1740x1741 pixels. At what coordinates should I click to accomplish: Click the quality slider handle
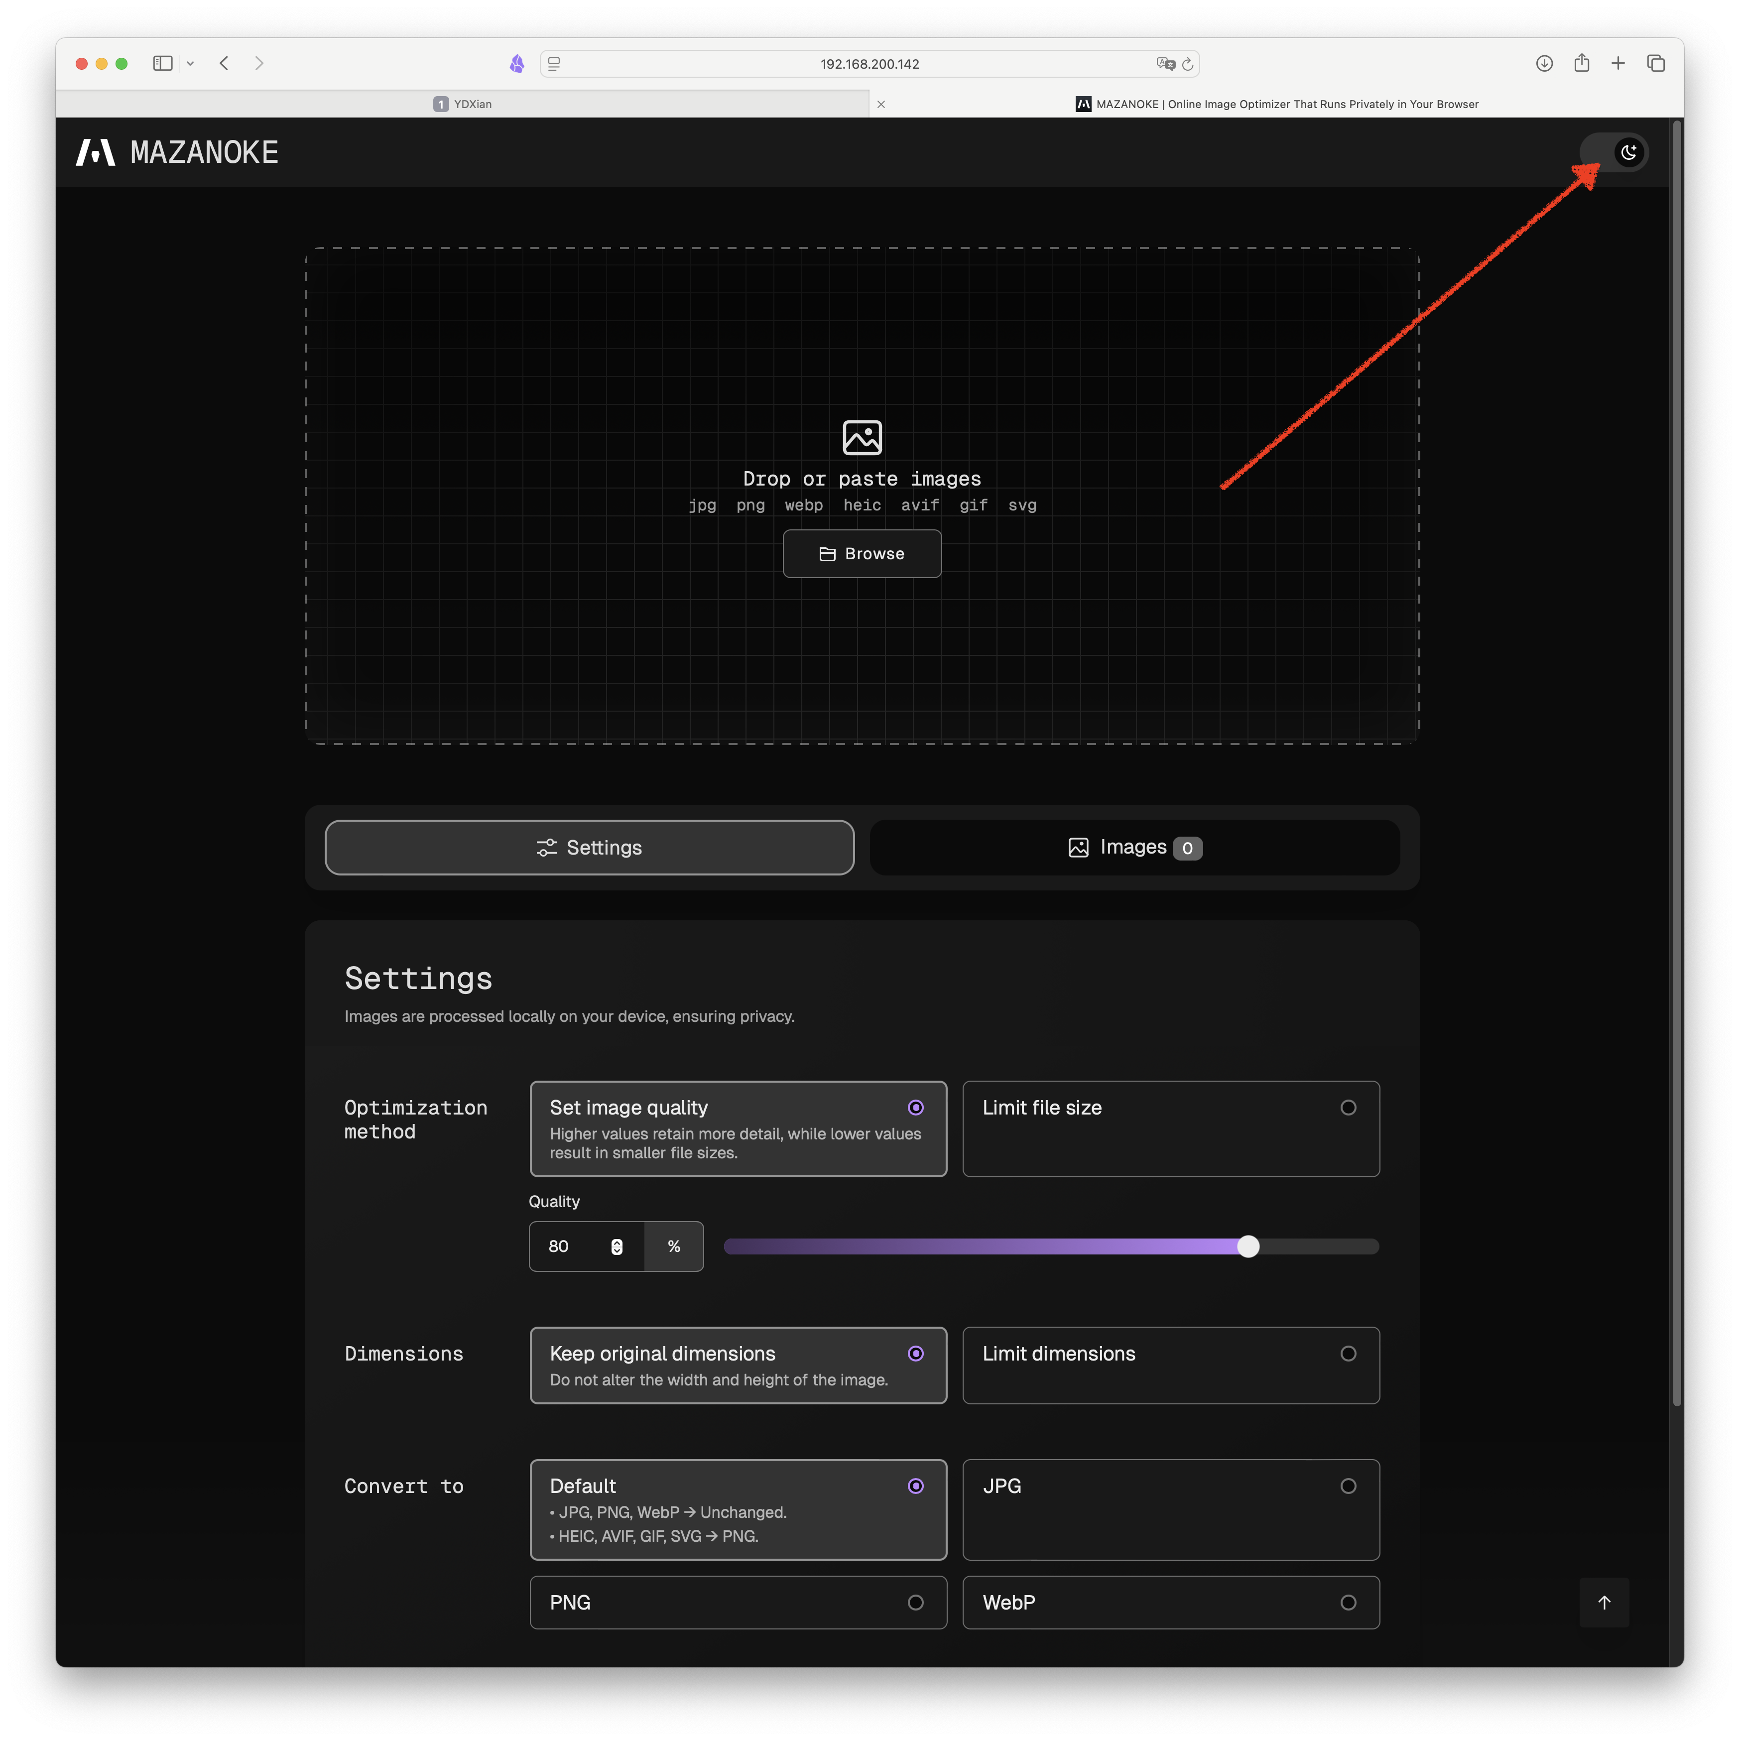pos(1248,1246)
